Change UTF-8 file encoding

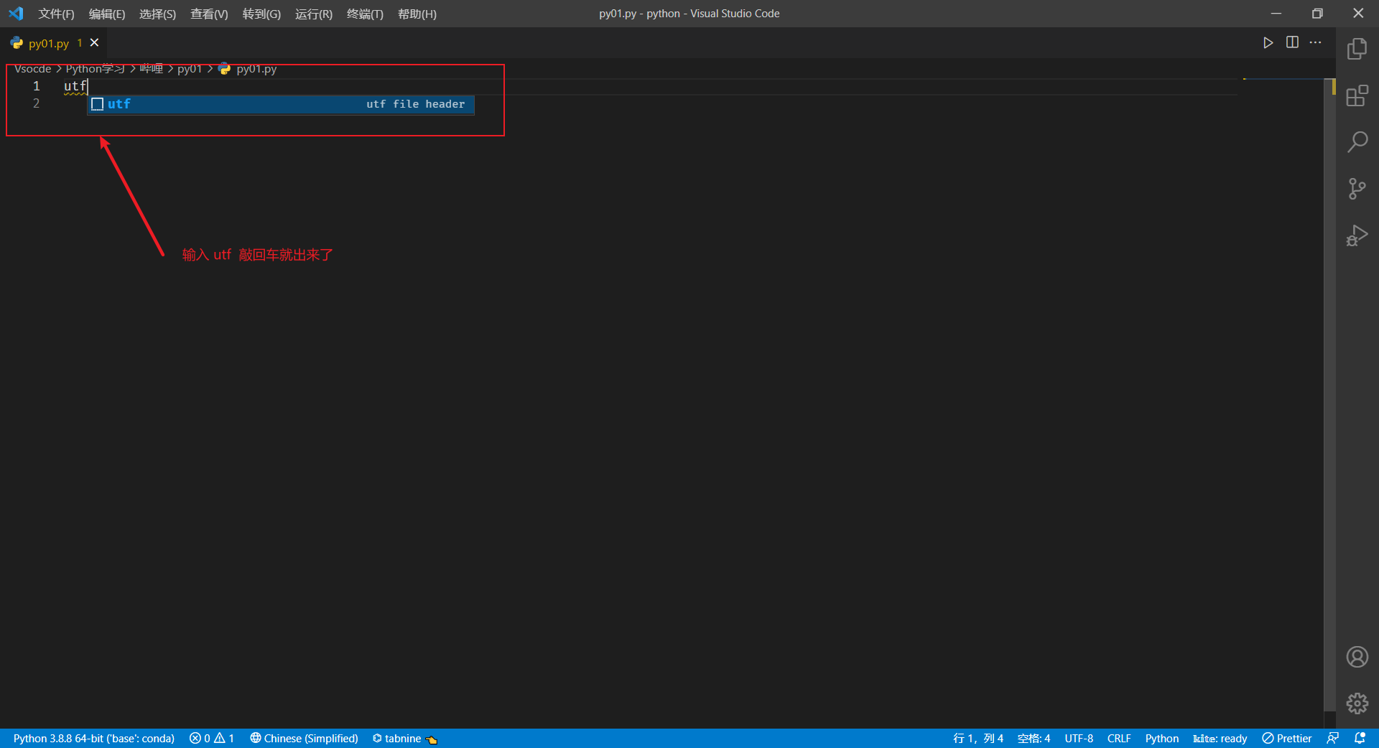point(1079,738)
